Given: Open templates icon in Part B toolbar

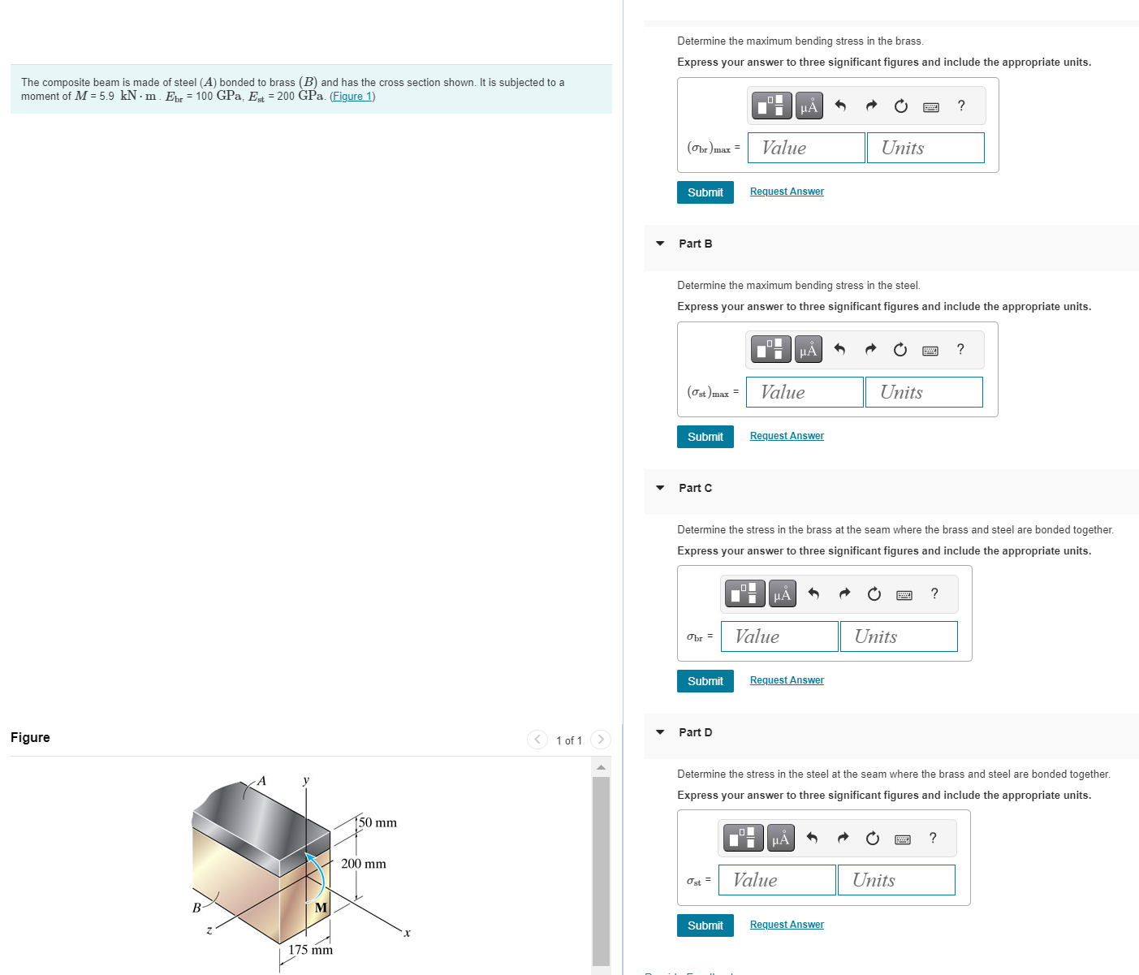Looking at the screenshot, I should click(x=771, y=349).
